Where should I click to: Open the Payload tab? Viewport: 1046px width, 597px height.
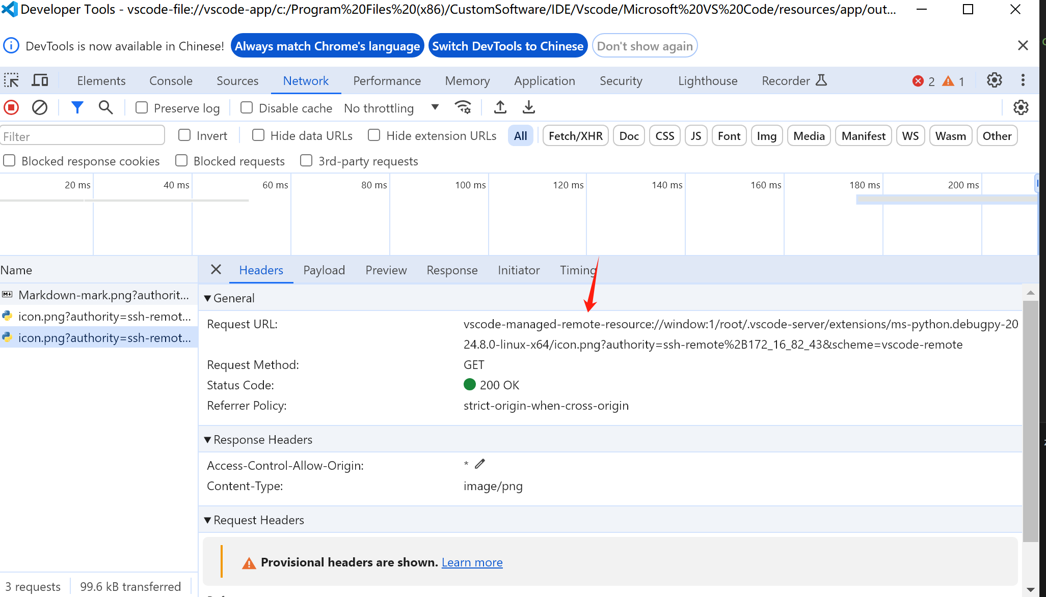point(324,270)
